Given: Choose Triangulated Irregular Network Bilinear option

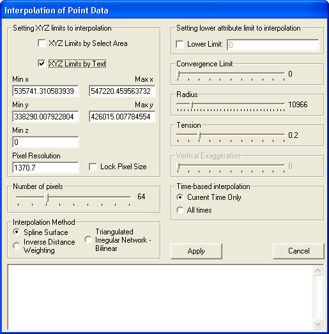Looking at the screenshot, I should (88, 239).
